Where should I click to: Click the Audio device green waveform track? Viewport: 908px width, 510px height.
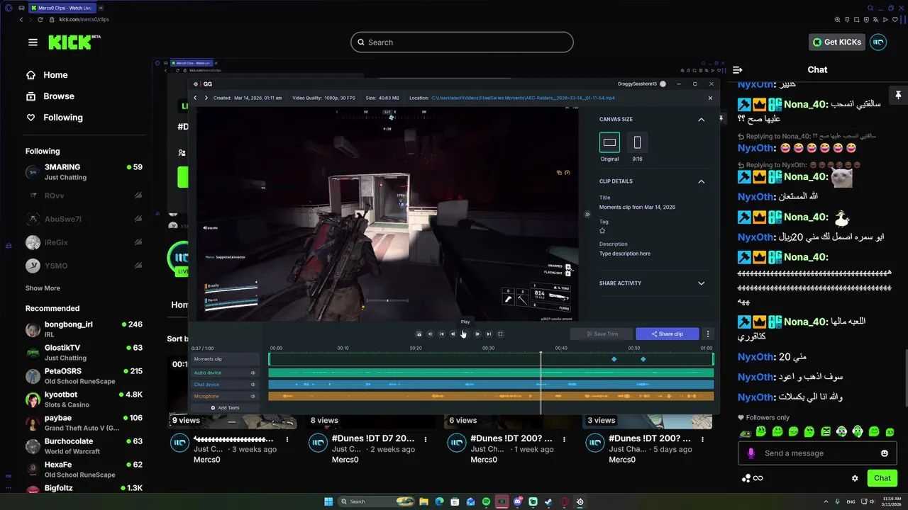click(x=491, y=373)
